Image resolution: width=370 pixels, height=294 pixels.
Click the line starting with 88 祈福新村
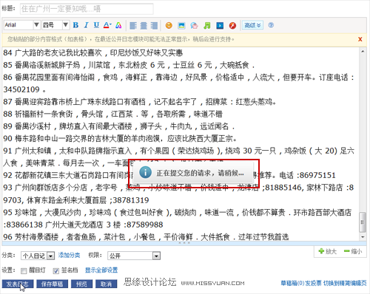click(112, 114)
